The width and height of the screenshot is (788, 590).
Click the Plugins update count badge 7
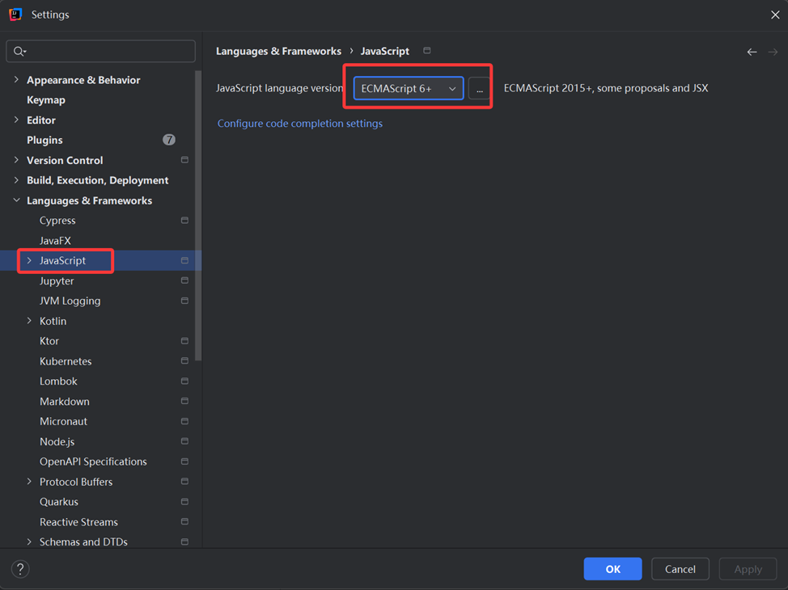169,140
